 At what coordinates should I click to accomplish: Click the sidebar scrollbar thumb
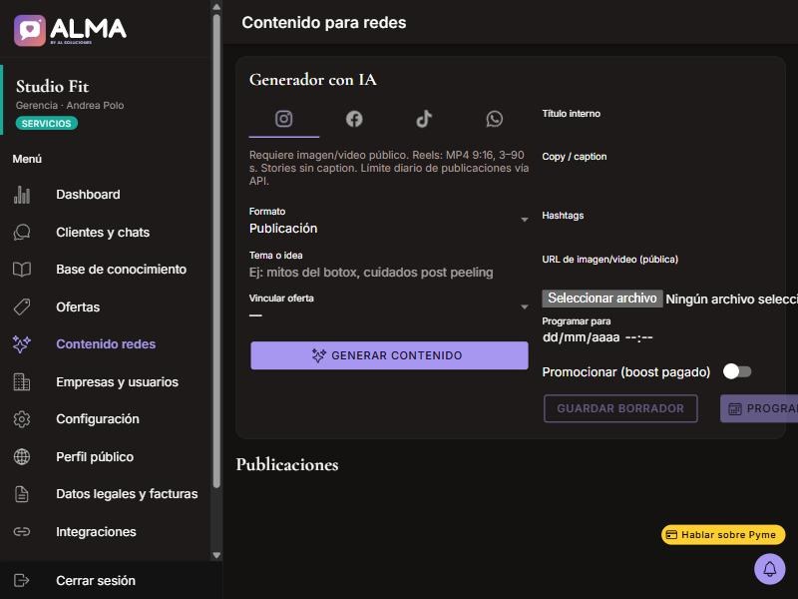(216, 252)
